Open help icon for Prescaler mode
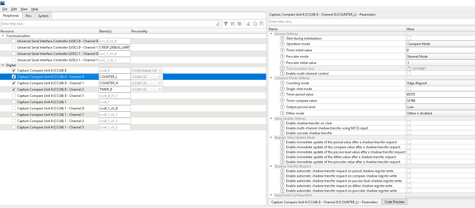The image size is (475, 208). [x=282, y=57]
